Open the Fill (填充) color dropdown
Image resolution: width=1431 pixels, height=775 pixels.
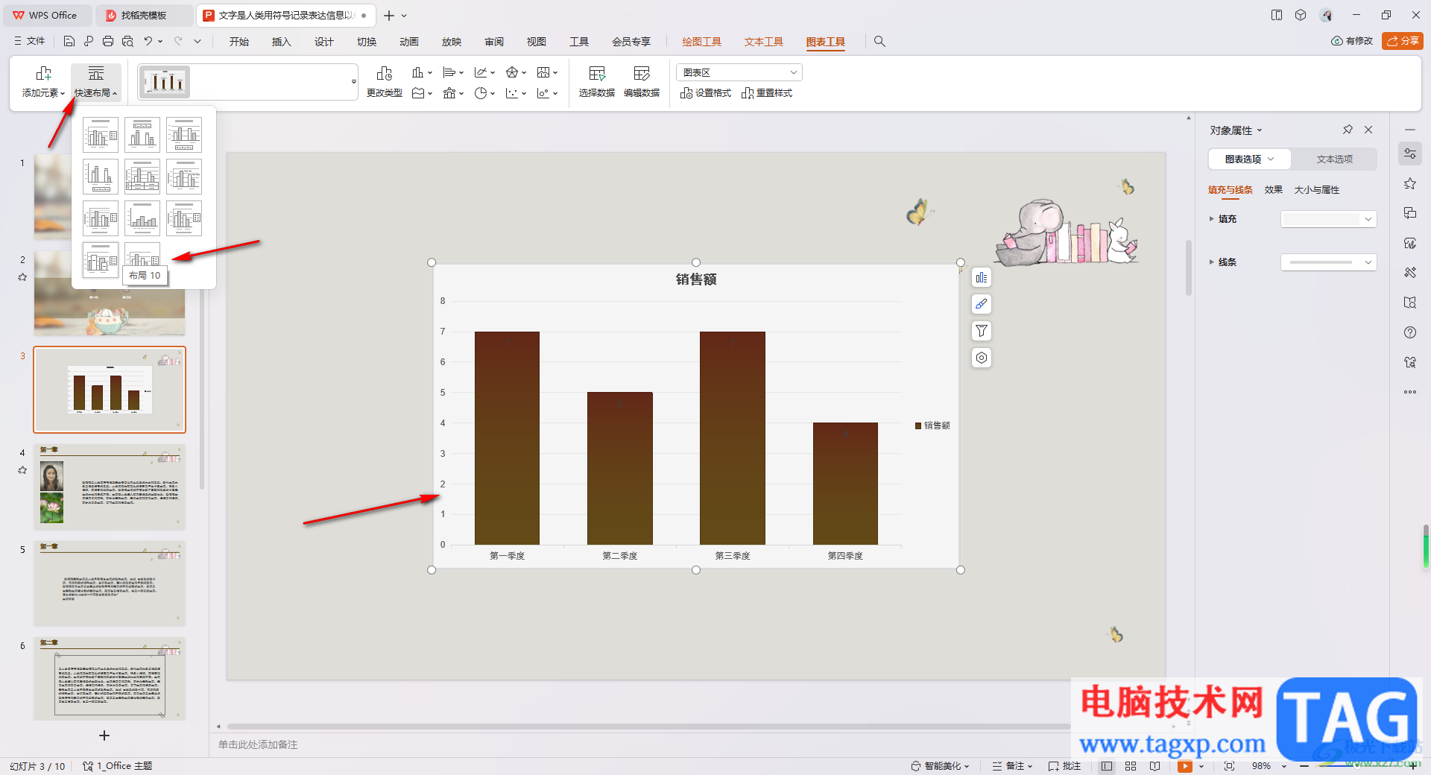point(1328,219)
